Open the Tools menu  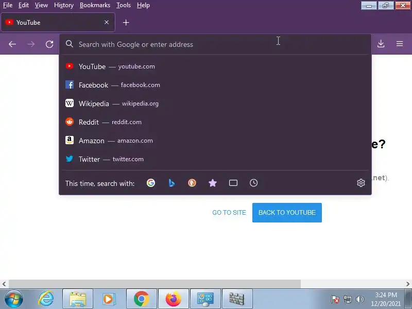(x=124, y=5)
